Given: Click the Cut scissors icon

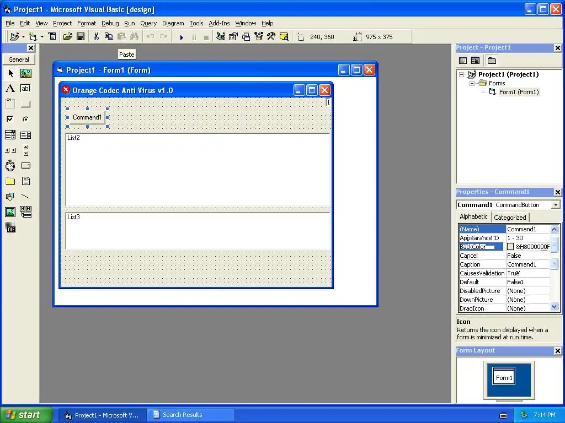Looking at the screenshot, I should coord(96,37).
